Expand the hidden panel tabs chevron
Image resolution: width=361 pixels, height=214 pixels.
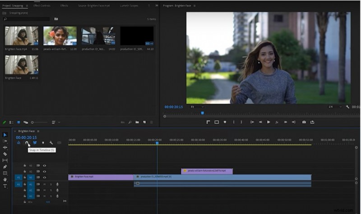pos(157,5)
